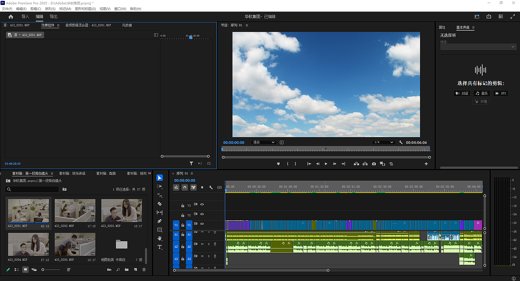Open 节目: 序列 01 panel menu
The height and width of the screenshot is (281, 520).
coord(247,25)
